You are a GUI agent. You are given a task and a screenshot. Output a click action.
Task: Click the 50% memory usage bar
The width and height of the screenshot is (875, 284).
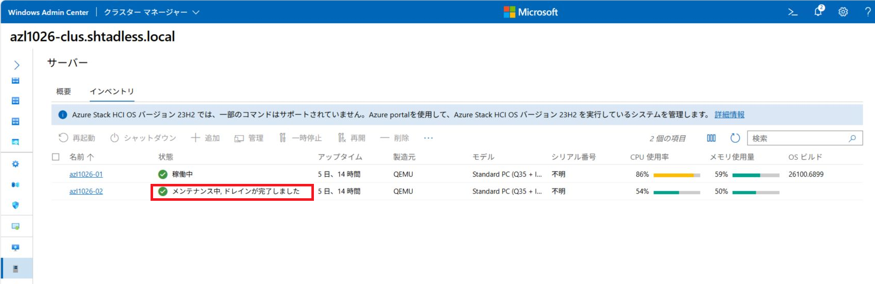tap(756, 192)
